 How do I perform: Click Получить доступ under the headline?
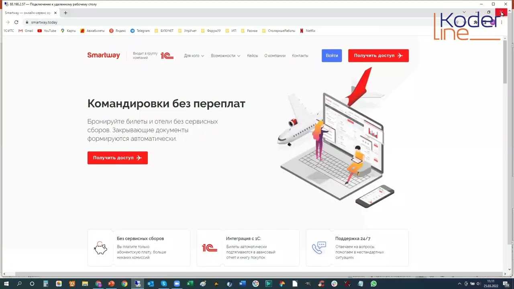coord(118,158)
